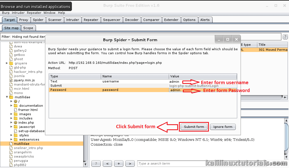Select the webservices folder icon
The image size is (289, 168).
tap(15, 139)
